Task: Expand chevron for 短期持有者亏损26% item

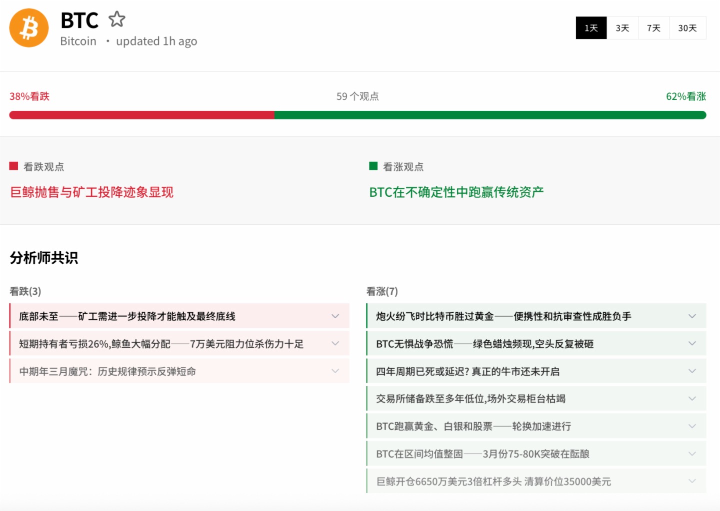Action: [x=335, y=344]
